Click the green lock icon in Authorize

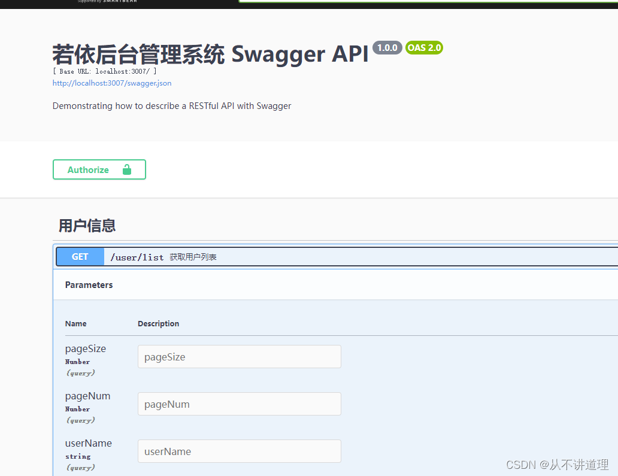[127, 169]
